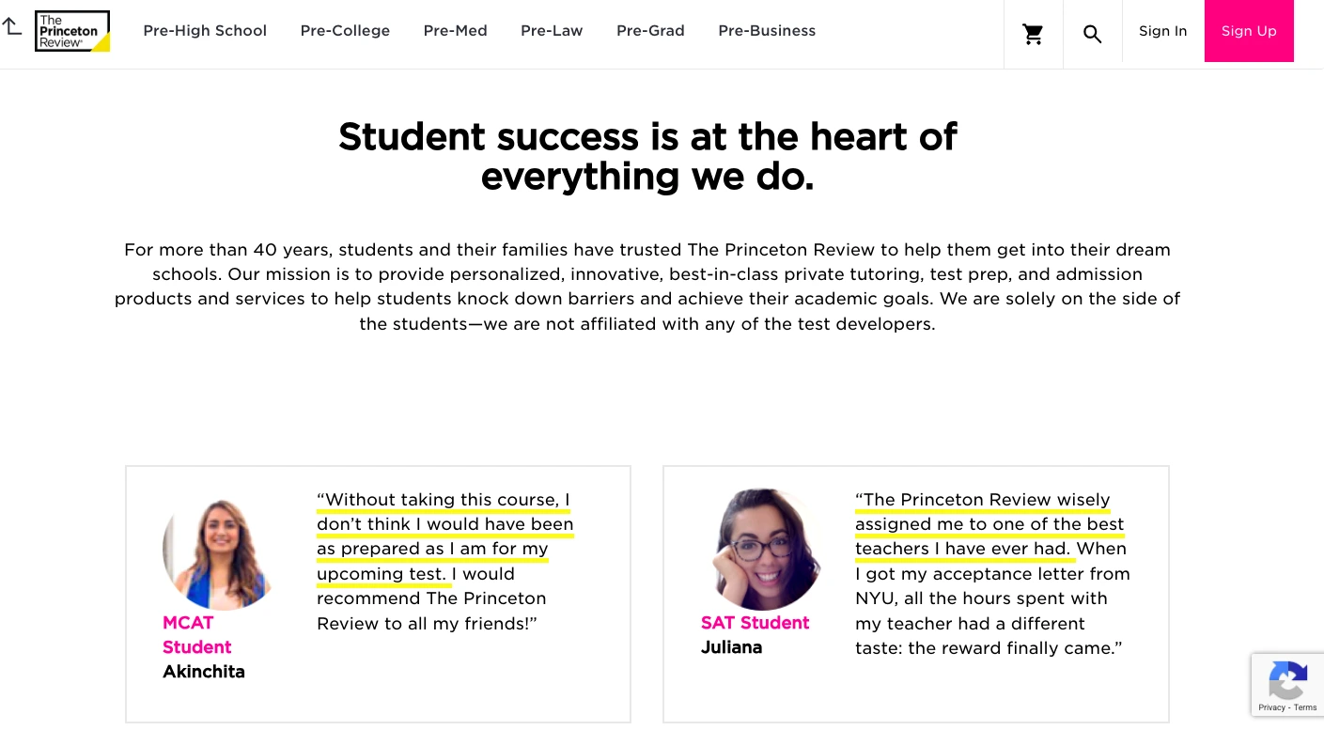This screenshot has width=1324, height=730.
Task: Click the pink Sign Up button
Action: coord(1249,31)
